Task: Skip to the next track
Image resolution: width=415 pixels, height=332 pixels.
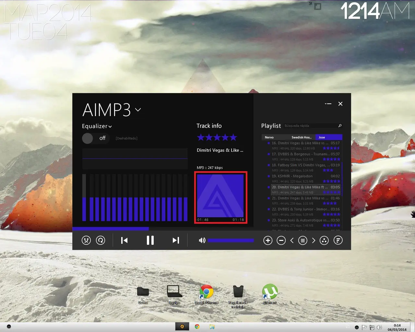Action: (x=175, y=240)
